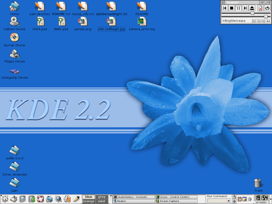The width and height of the screenshot is (272, 204).
Task: Open Klipper clipboard tray icon
Action: pos(240,199)
